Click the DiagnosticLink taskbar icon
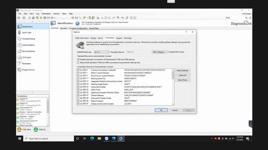This screenshot has height=150, width=268. [121, 139]
